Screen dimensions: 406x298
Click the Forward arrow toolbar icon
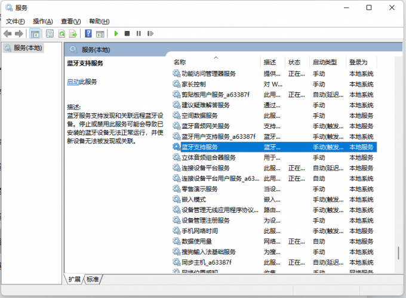pyautogui.click(x=19, y=33)
